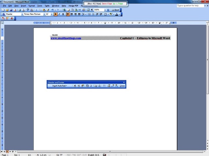Toggle Bold formatting

click(56, 14)
